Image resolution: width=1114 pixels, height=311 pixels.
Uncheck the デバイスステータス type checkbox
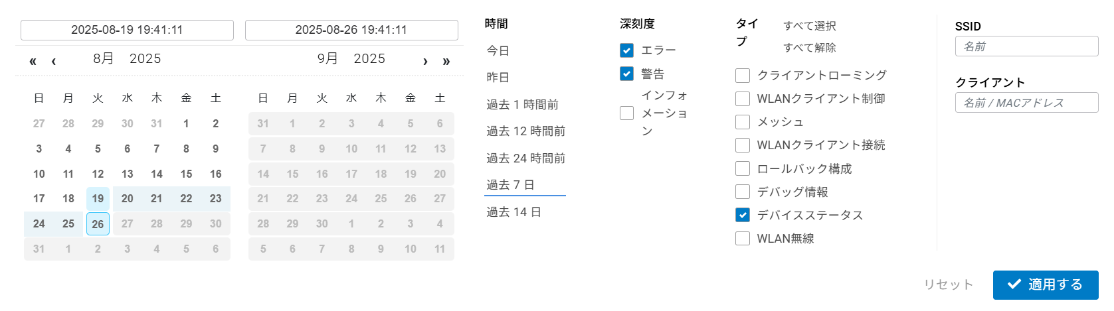(743, 215)
